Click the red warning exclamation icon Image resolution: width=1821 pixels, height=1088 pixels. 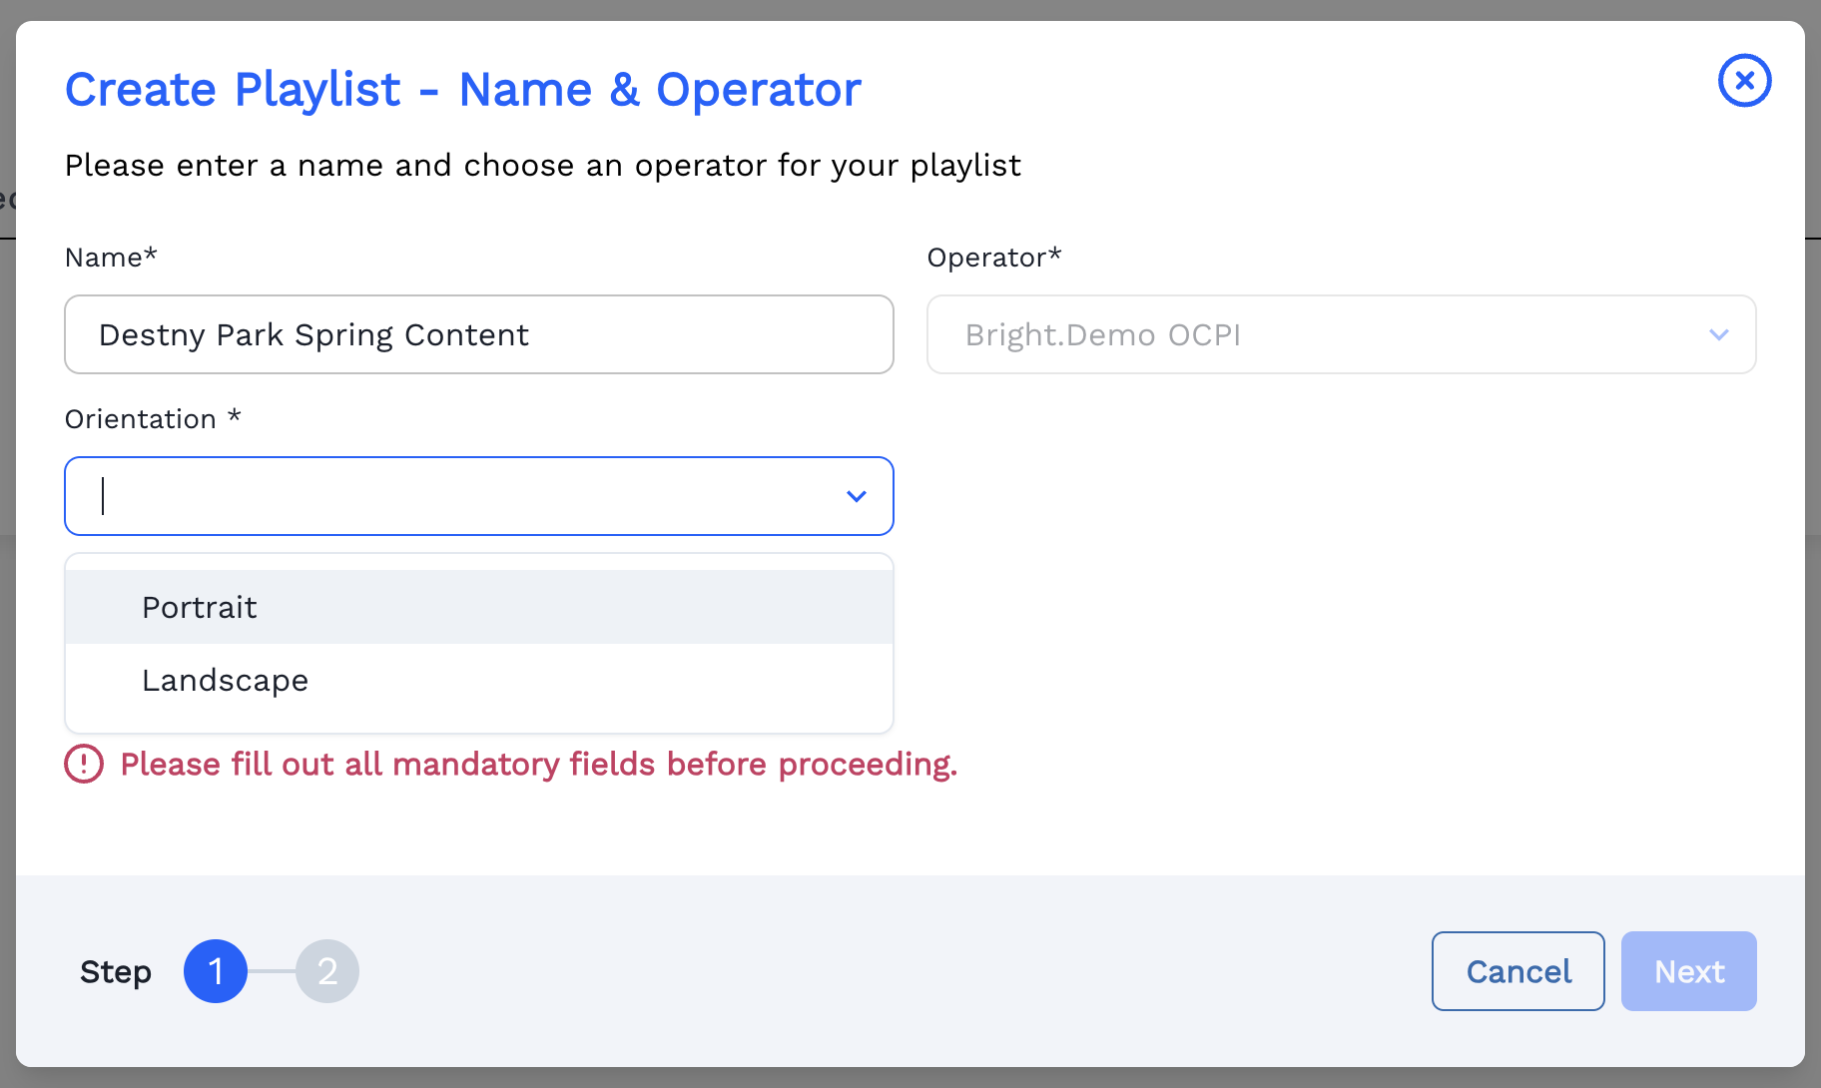(x=84, y=765)
